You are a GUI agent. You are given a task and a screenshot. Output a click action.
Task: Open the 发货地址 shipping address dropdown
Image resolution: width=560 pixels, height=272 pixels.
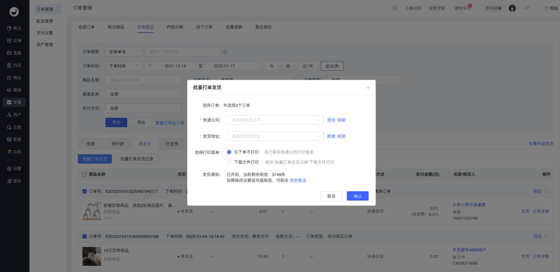275,136
